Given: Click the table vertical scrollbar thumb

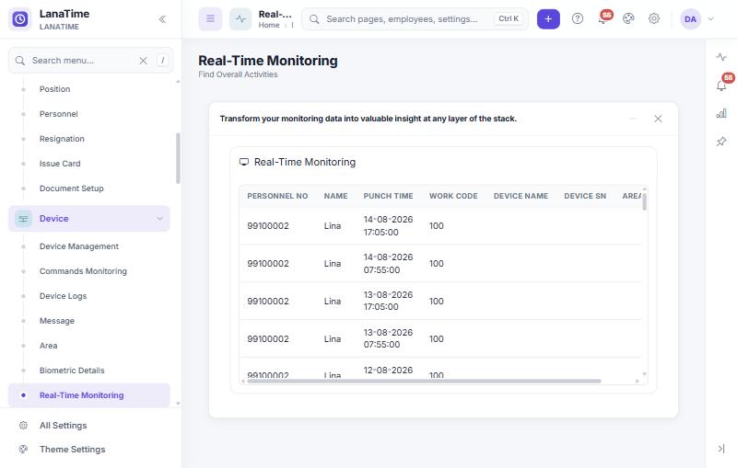Looking at the screenshot, I should pyautogui.click(x=644, y=201).
